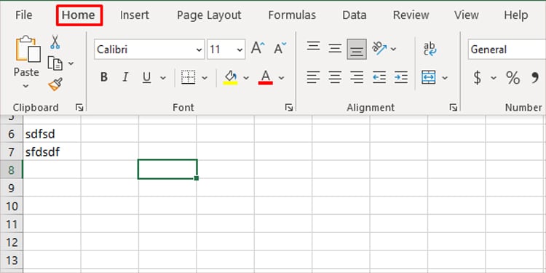Open the Calibri font name dropdown
Screen dimensions: 546x273
pos(199,50)
